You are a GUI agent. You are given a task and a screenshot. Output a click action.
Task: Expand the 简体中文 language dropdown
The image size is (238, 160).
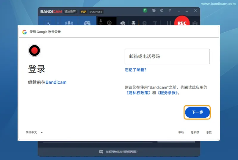[x=34, y=132]
